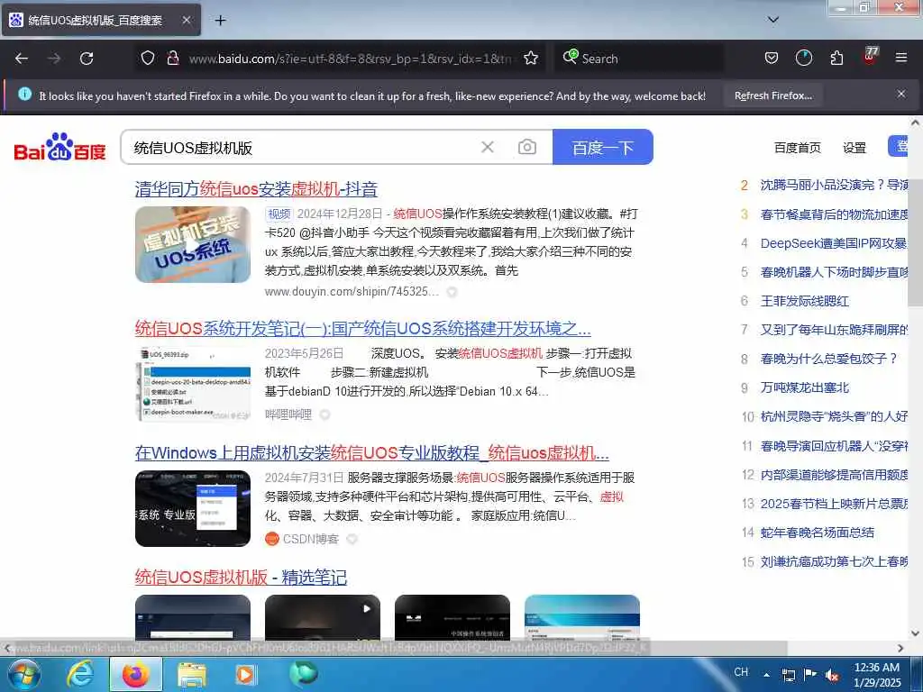Open hot search 万吨煤龙出塞北
This screenshot has height=692, width=923.
coord(804,387)
